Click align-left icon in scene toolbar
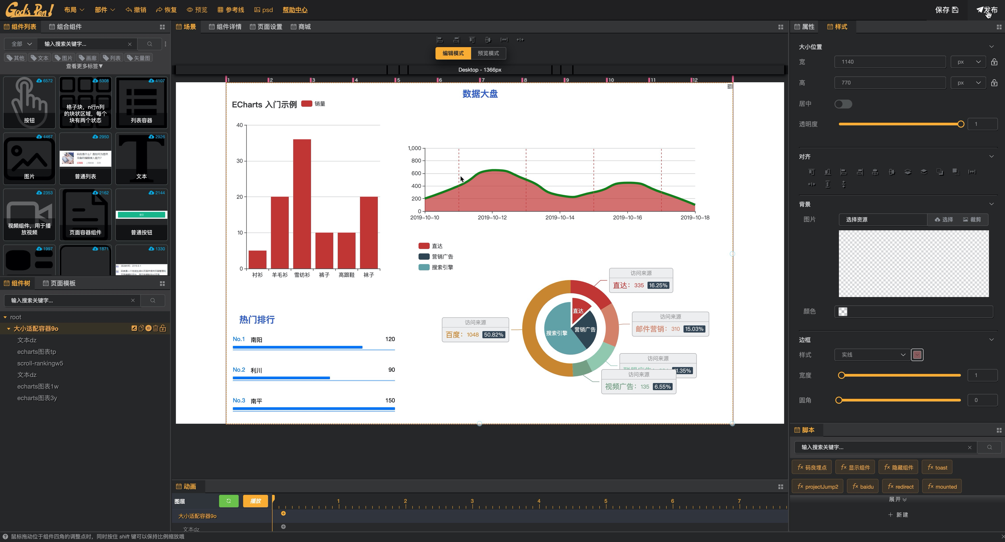 [x=440, y=40]
